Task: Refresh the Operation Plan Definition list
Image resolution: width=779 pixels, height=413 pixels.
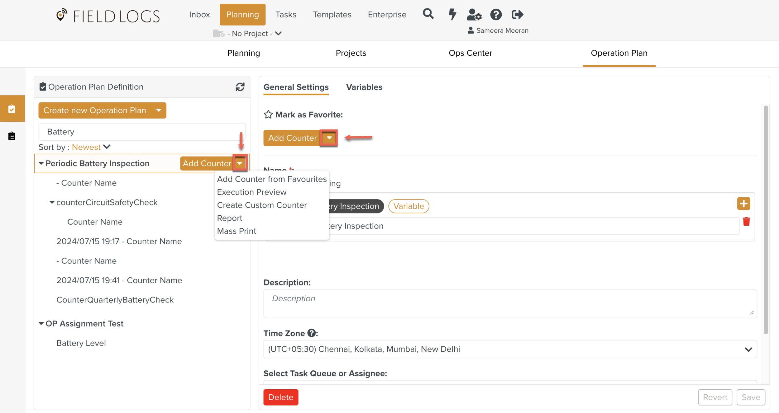Action: [240, 87]
